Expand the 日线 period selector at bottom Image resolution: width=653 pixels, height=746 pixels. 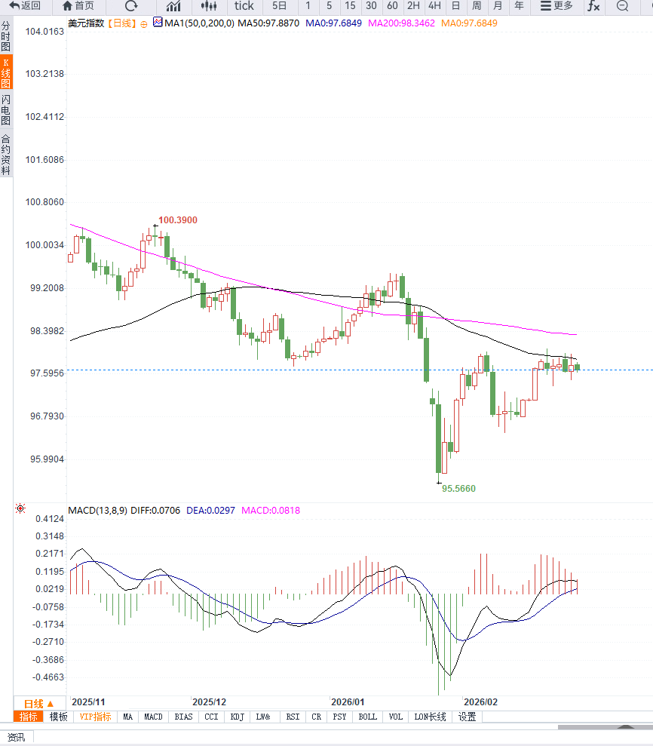tap(40, 704)
